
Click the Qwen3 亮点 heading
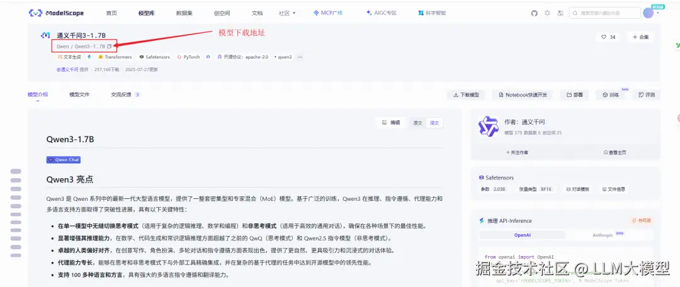(70, 179)
